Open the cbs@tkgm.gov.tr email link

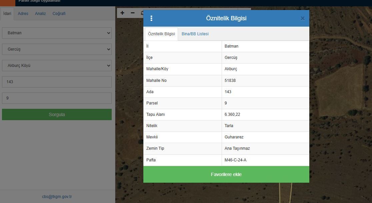tap(57, 197)
